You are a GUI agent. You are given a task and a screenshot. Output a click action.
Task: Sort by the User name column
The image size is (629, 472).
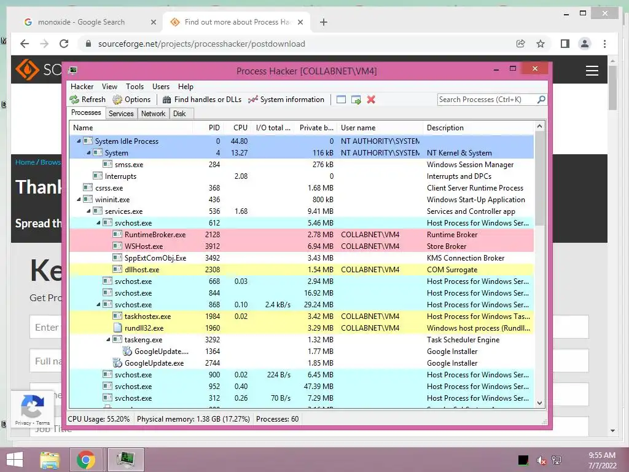380,128
